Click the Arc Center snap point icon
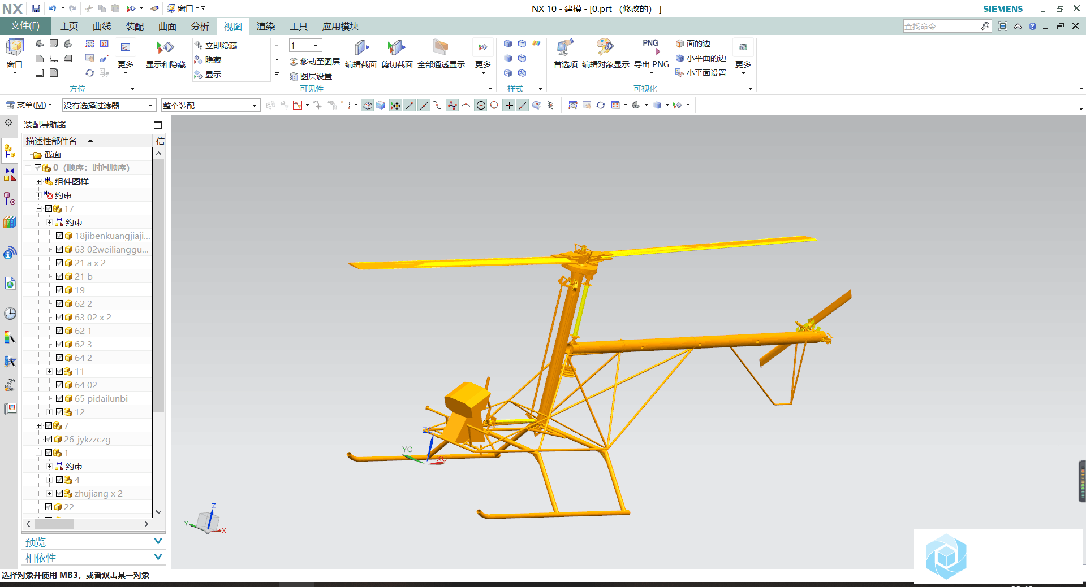1086x587 pixels. [x=481, y=105]
